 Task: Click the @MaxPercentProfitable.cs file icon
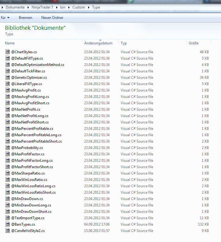(8, 128)
